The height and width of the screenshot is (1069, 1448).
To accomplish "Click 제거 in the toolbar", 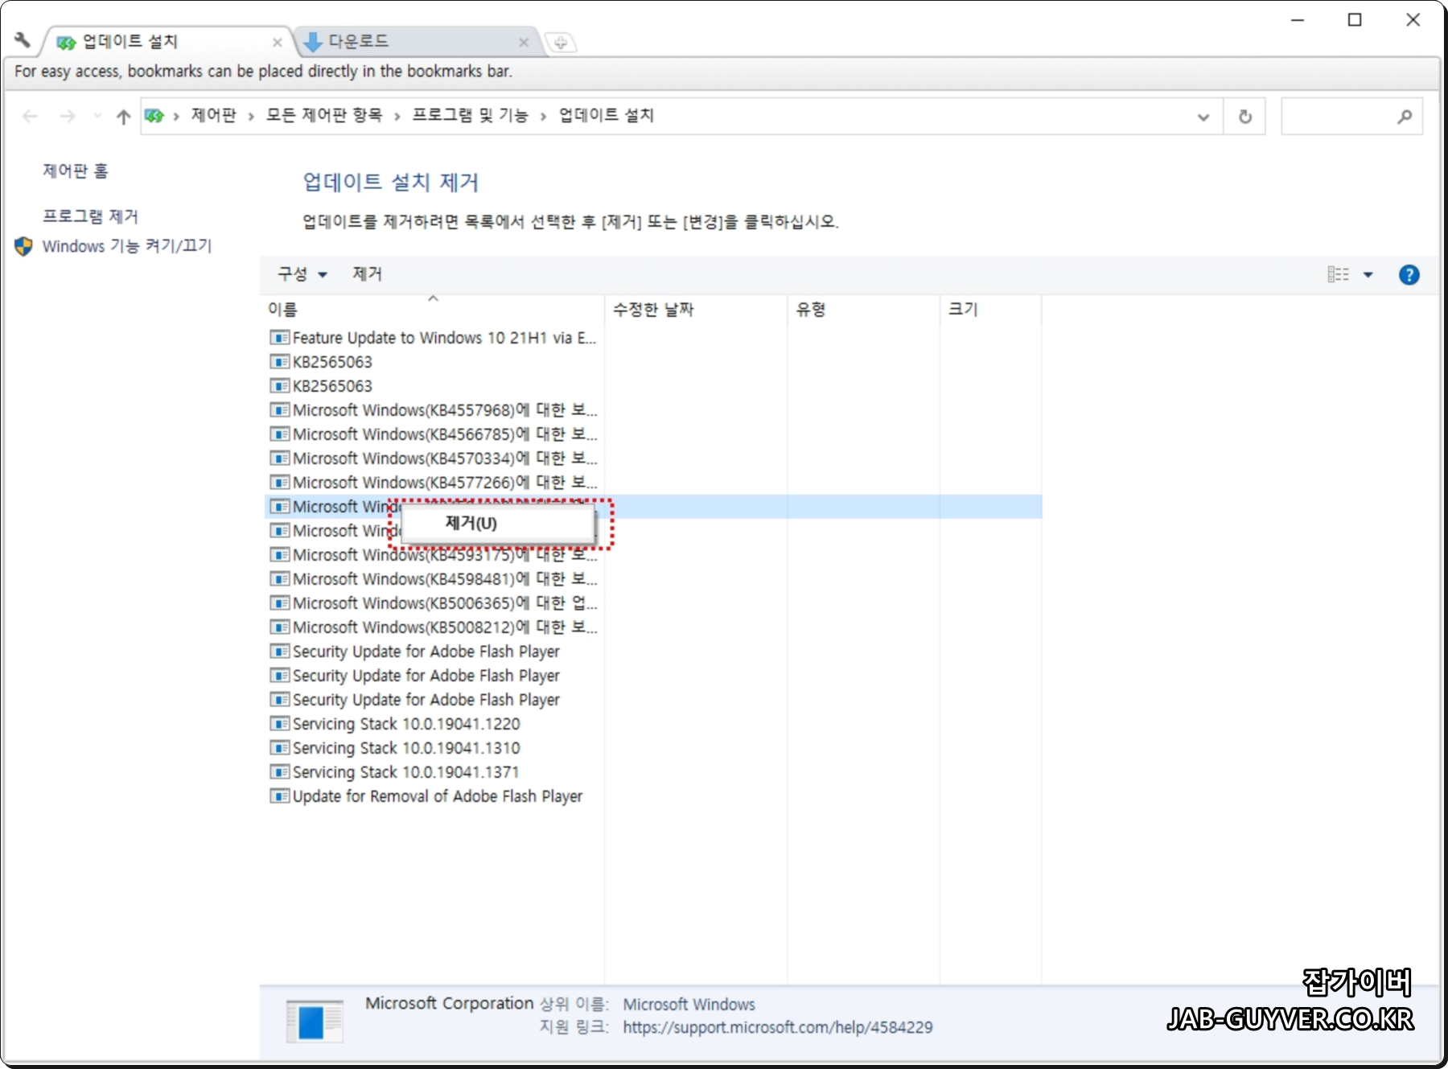I will (368, 274).
